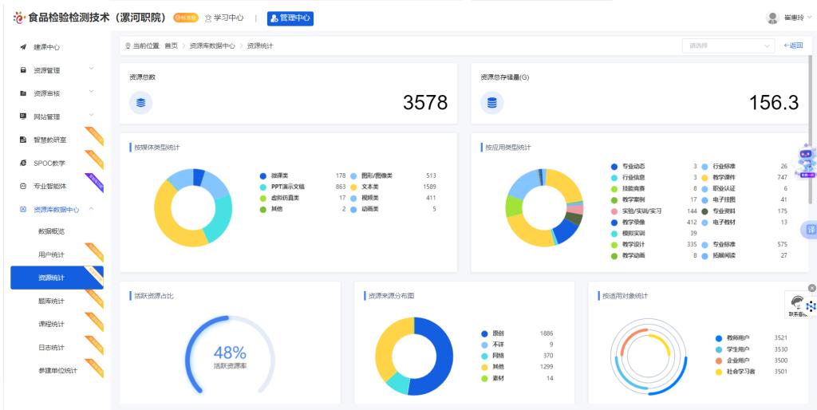Open the 请选择 dropdown selector
The image size is (817, 410).
tap(728, 45)
